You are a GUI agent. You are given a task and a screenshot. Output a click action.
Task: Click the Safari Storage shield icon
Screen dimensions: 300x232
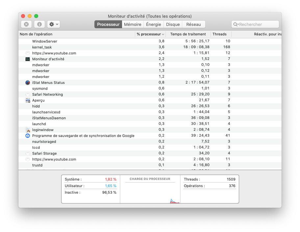pos(28,153)
